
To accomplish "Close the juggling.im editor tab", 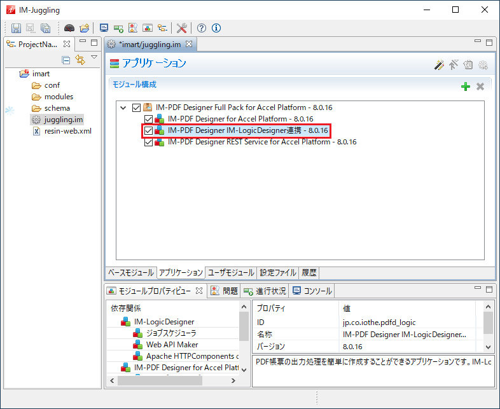I will pyautogui.click(x=189, y=44).
